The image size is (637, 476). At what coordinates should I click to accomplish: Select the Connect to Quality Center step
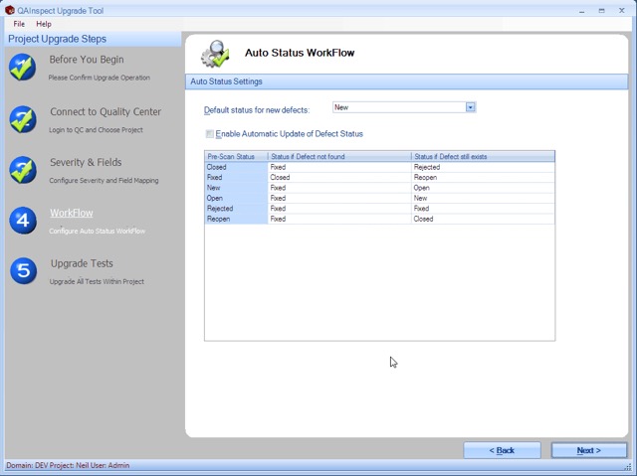pos(106,112)
